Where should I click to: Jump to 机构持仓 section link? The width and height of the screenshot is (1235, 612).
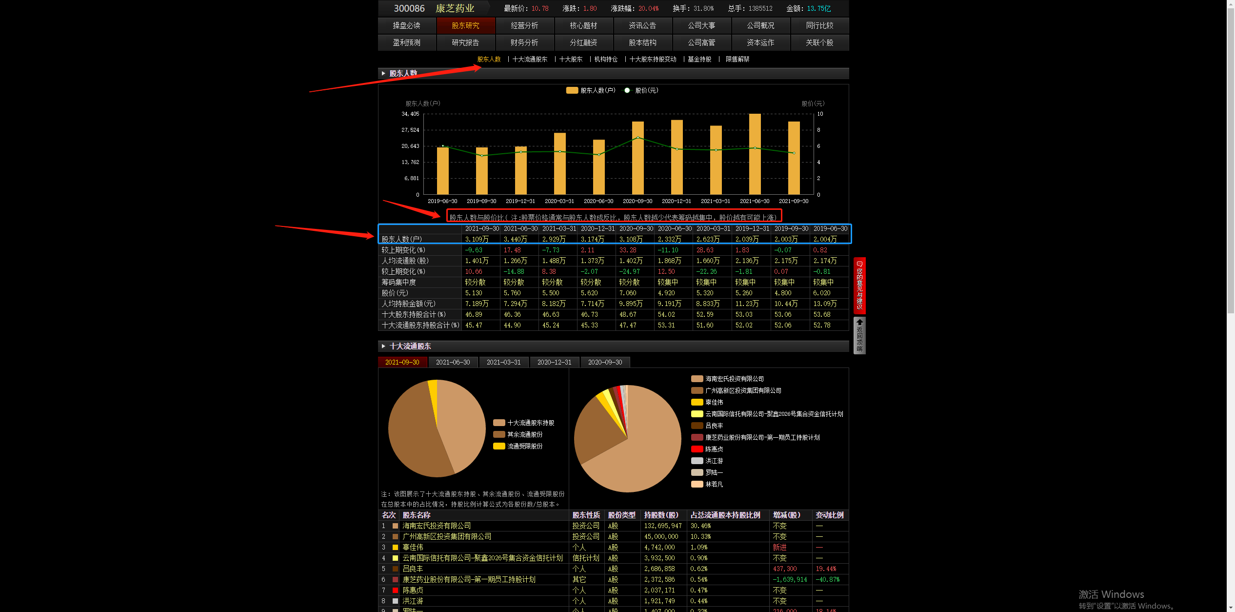pos(606,59)
